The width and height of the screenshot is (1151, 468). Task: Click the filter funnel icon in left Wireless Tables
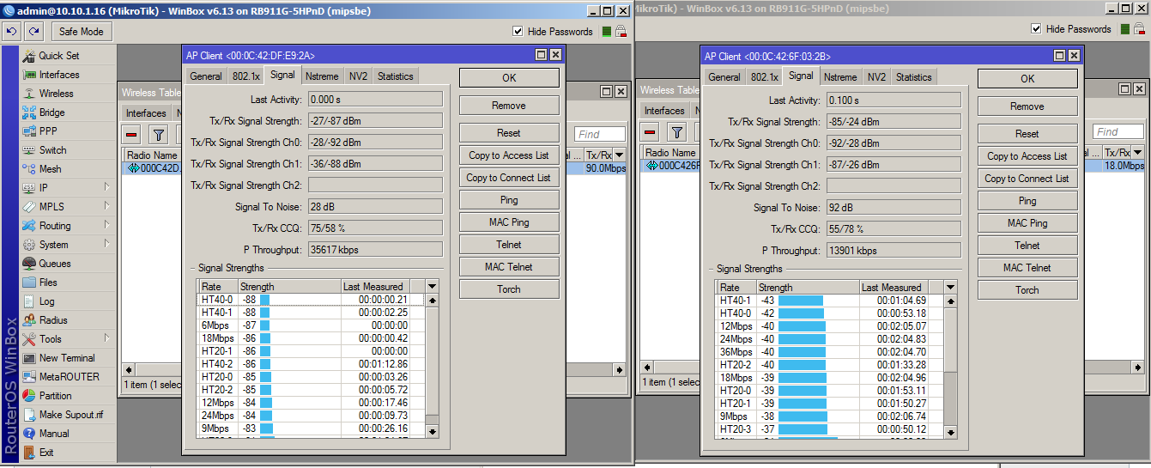159,134
